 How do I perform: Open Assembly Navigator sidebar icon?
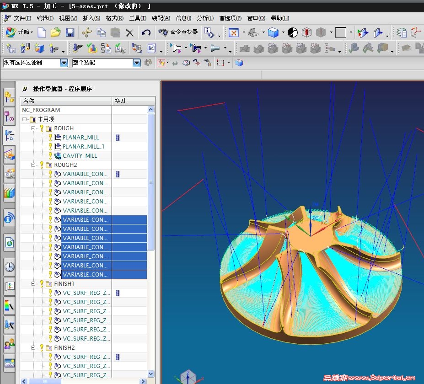click(x=9, y=97)
